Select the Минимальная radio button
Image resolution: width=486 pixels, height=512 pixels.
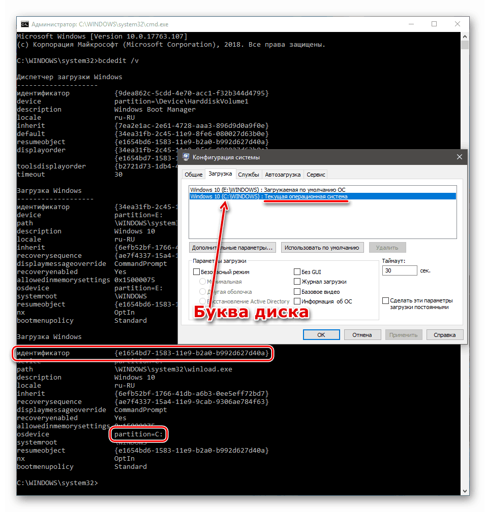(203, 281)
